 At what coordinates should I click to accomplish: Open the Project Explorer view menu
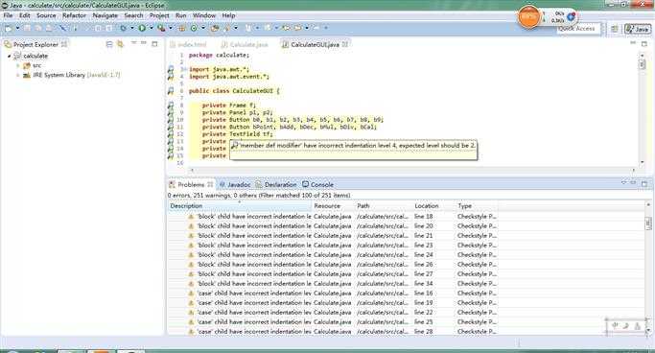(133, 43)
